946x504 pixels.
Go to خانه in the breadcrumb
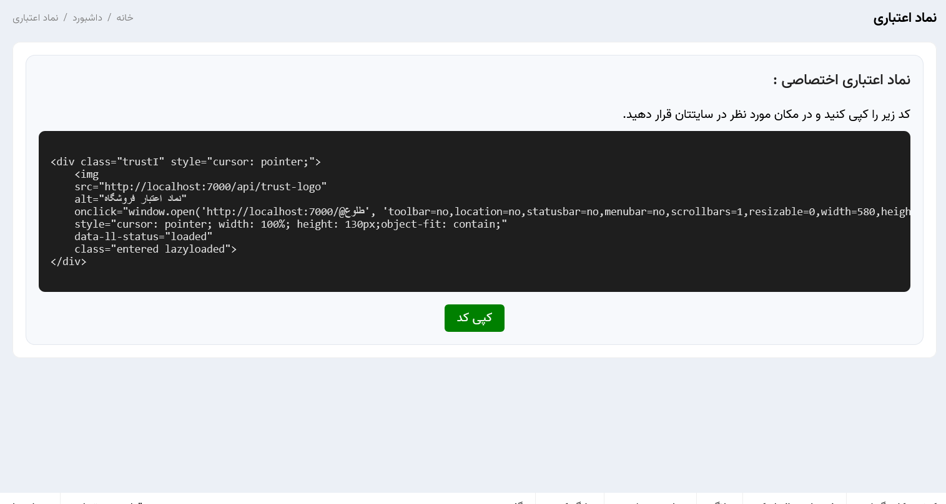125,17
